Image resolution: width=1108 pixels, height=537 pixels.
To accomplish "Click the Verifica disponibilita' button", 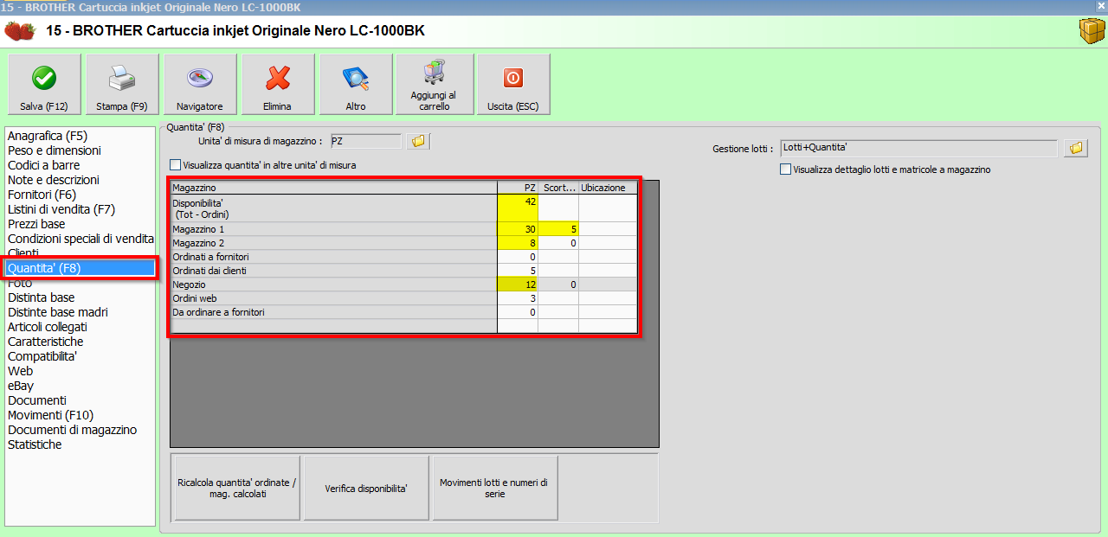I will tap(366, 488).
